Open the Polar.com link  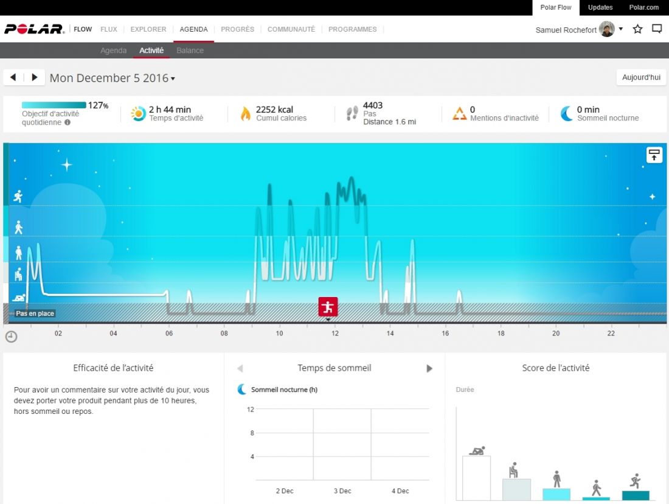pyautogui.click(x=643, y=7)
